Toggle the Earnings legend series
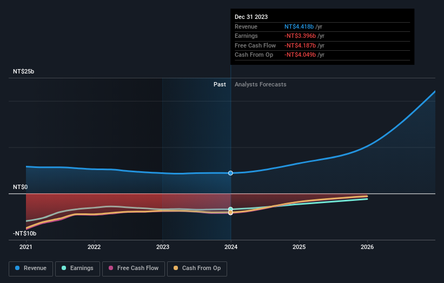444x283 pixels. pos(77,268)
